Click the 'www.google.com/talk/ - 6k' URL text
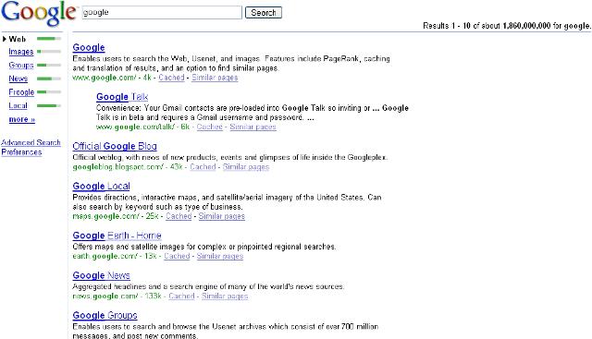Image resolution: width=592 pixels, height=339 pixels. 142,127
